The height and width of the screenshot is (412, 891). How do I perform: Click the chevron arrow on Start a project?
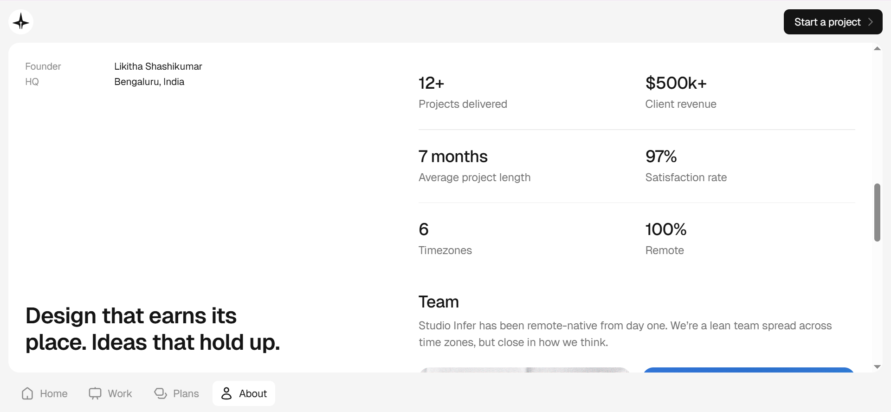pyautogui.click(x=870, y=22)
